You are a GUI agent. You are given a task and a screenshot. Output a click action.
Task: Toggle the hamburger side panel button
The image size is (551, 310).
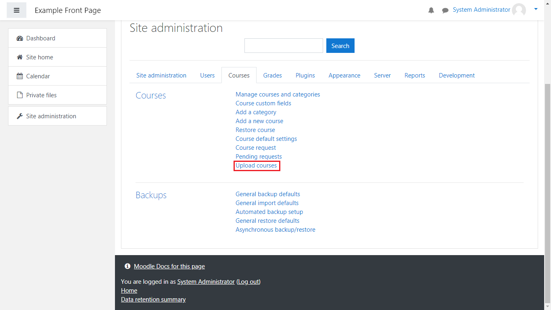pyautogui.click(x=17, y=10)
